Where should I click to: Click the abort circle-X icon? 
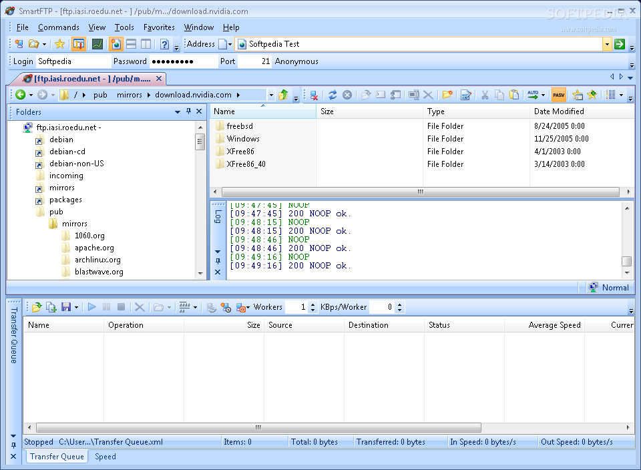click(347, 95)
